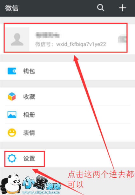Click the blue gear Settings icon
This screenshot has height=195, width=135.
click(x=12, y=158)
